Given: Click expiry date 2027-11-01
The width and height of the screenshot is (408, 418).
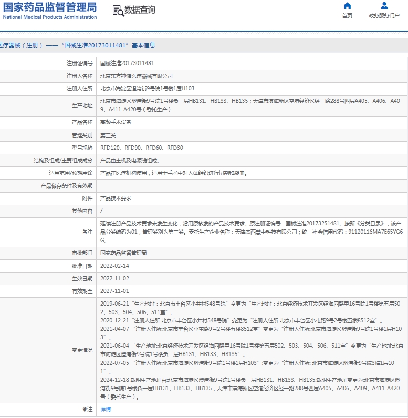Looking at the screenshot, I should [114, 291].
